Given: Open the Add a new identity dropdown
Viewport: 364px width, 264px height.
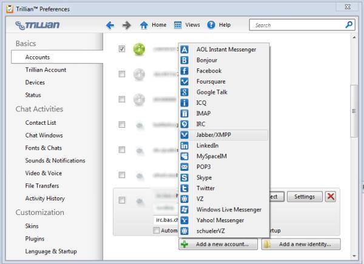Looking at the screenshot, I should tap(301, 244).
